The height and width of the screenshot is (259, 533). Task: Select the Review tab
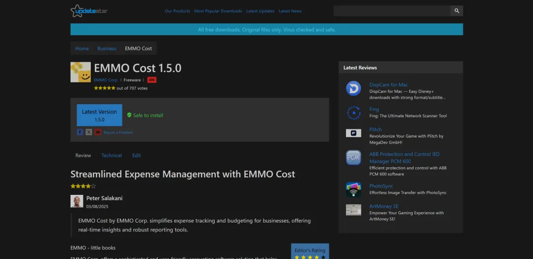83,155
